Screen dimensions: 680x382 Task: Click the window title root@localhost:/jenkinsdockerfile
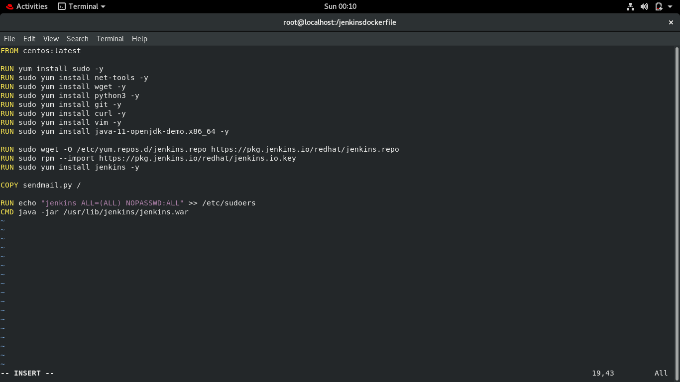tap(340, 22)
